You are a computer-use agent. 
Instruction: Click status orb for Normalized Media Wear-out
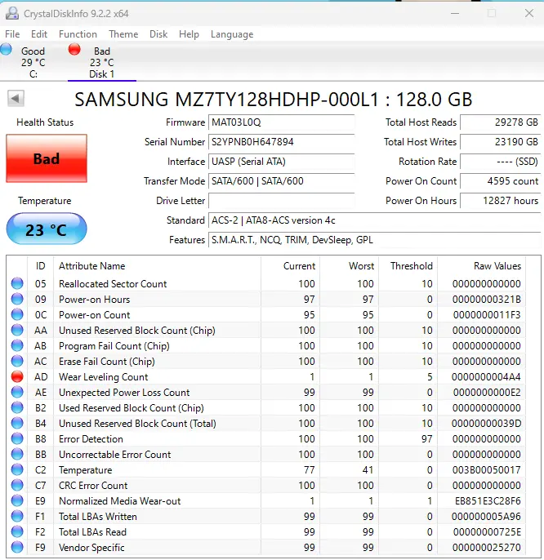pyautogui.click(x=17, y=500)
